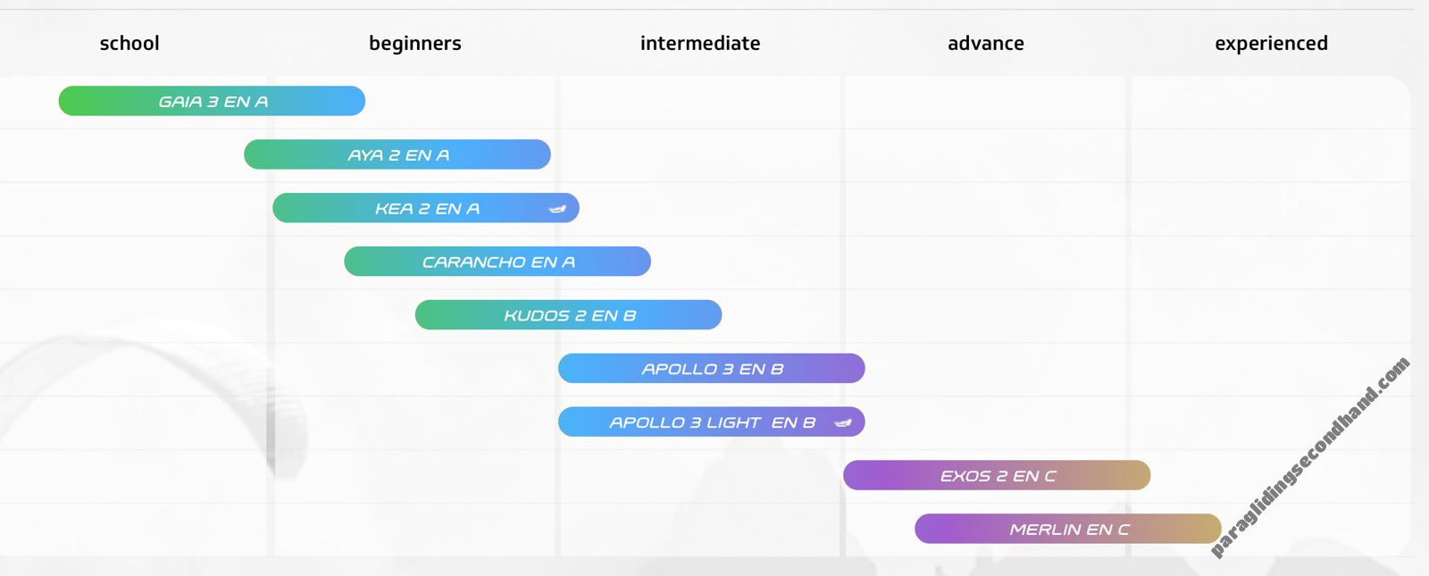Select the AYA 2 EN A bar

point(397,154)
